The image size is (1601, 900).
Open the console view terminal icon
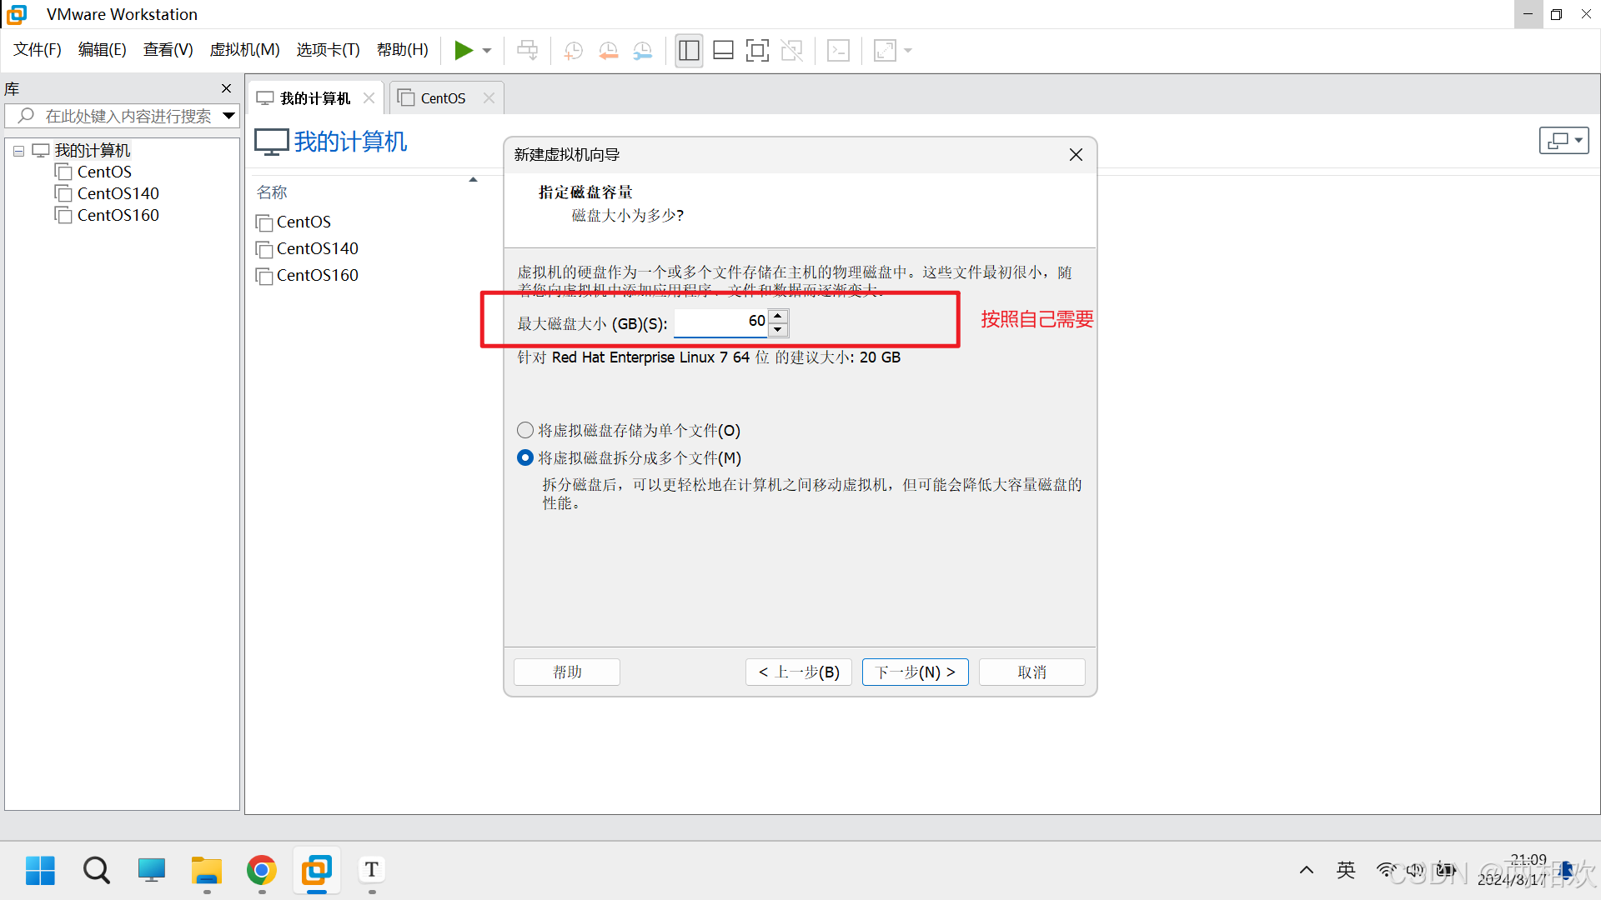pyautogui.click(x=838, y=51)
